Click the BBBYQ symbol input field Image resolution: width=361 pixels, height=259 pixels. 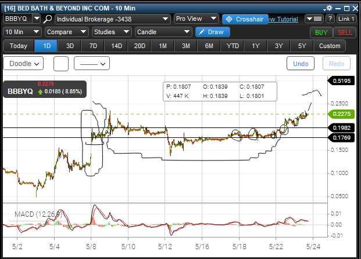[x=18, y=19]
